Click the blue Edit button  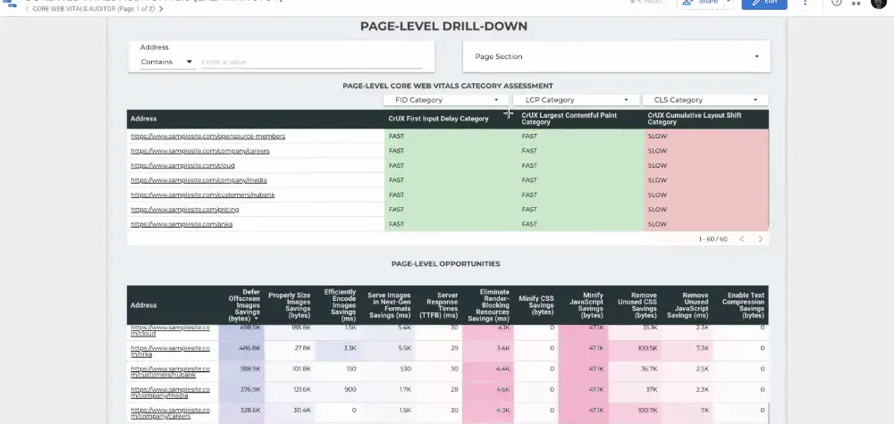tap(764, 3)
